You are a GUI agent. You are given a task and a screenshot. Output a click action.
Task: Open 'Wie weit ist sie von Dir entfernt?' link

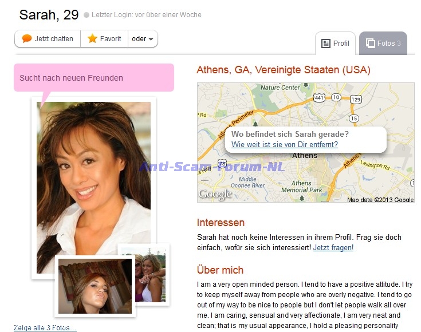point(285,144)
